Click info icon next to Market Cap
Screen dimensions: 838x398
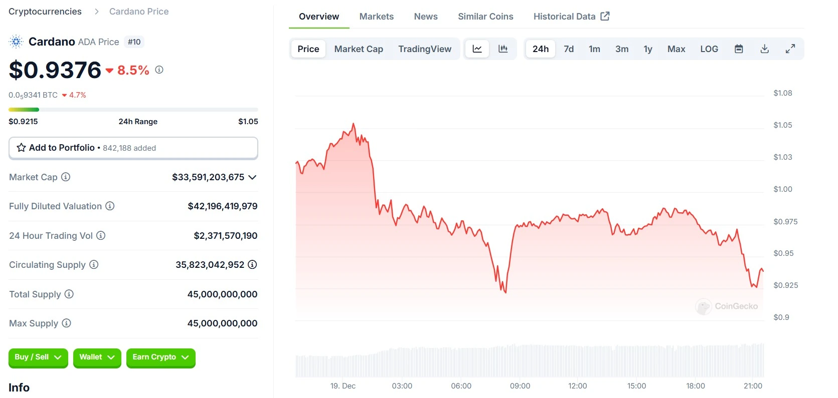tap(66, 177)
